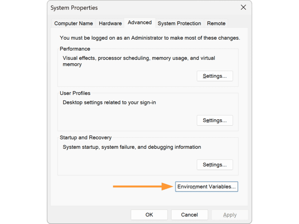Image resolution: width=299 pixels, height=224 pixels.
Task: Click the Startup and Recovery group label
Action: coord(86,137)
